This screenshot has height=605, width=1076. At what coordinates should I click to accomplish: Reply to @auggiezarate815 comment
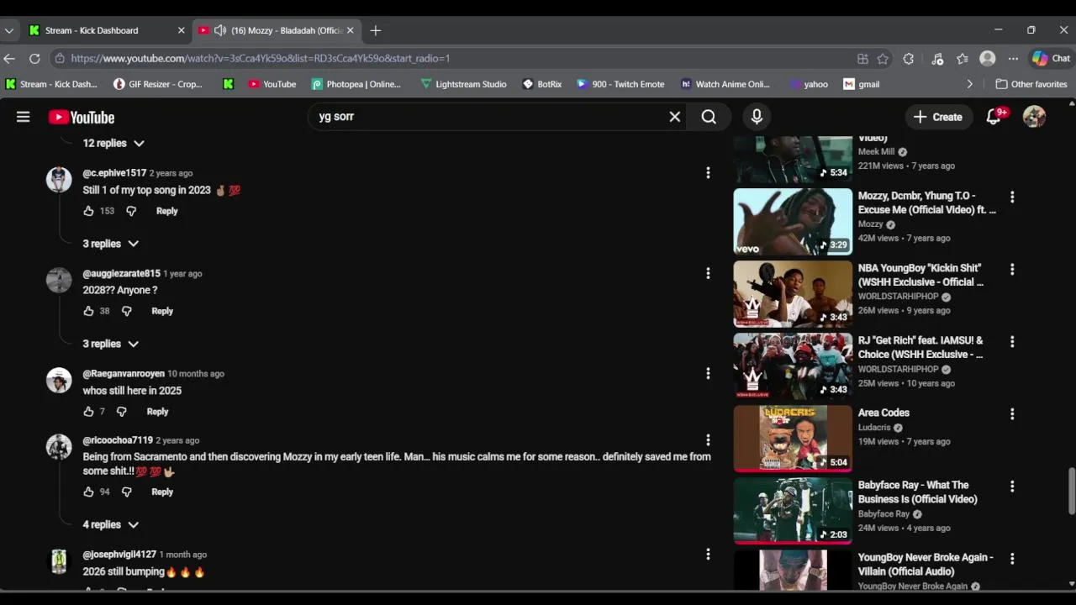[162, 311]
